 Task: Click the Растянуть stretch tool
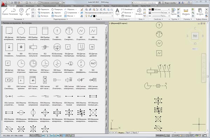[43, 16]
